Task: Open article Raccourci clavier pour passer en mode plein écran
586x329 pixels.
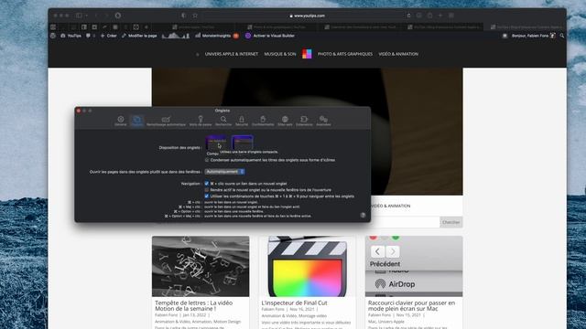Action: coord(411,306)
